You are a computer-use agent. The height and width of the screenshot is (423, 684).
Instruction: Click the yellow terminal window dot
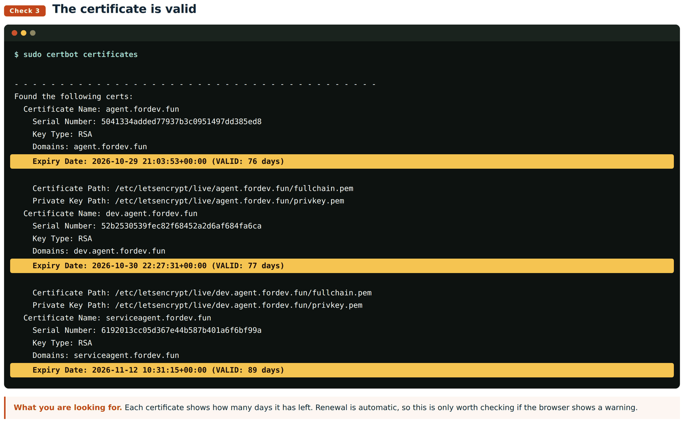click(x=24, y=33)
